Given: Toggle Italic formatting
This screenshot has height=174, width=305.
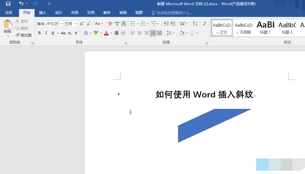Looking at the screenshot, I should pyautogui.click(x=46, y=33).
